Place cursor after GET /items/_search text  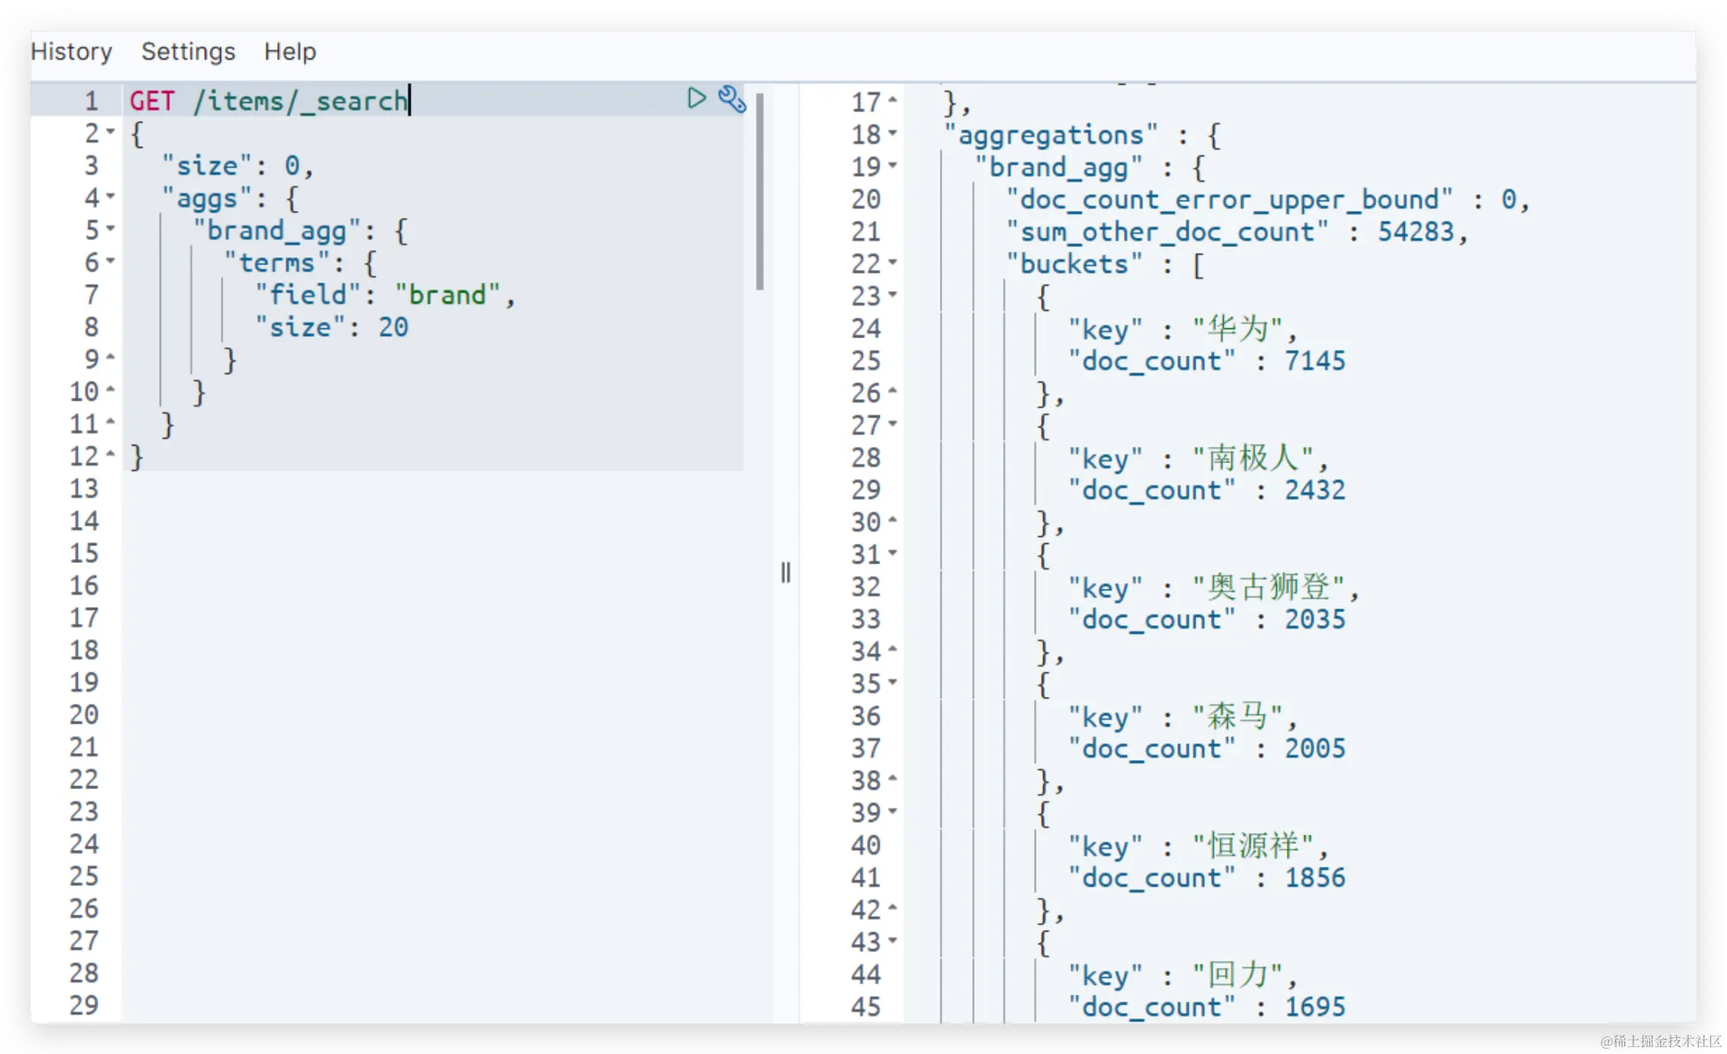pos(410,101)
